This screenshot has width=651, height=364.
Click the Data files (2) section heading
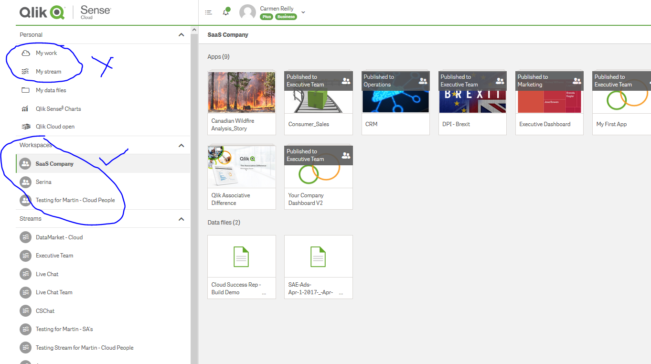point(224,223)
